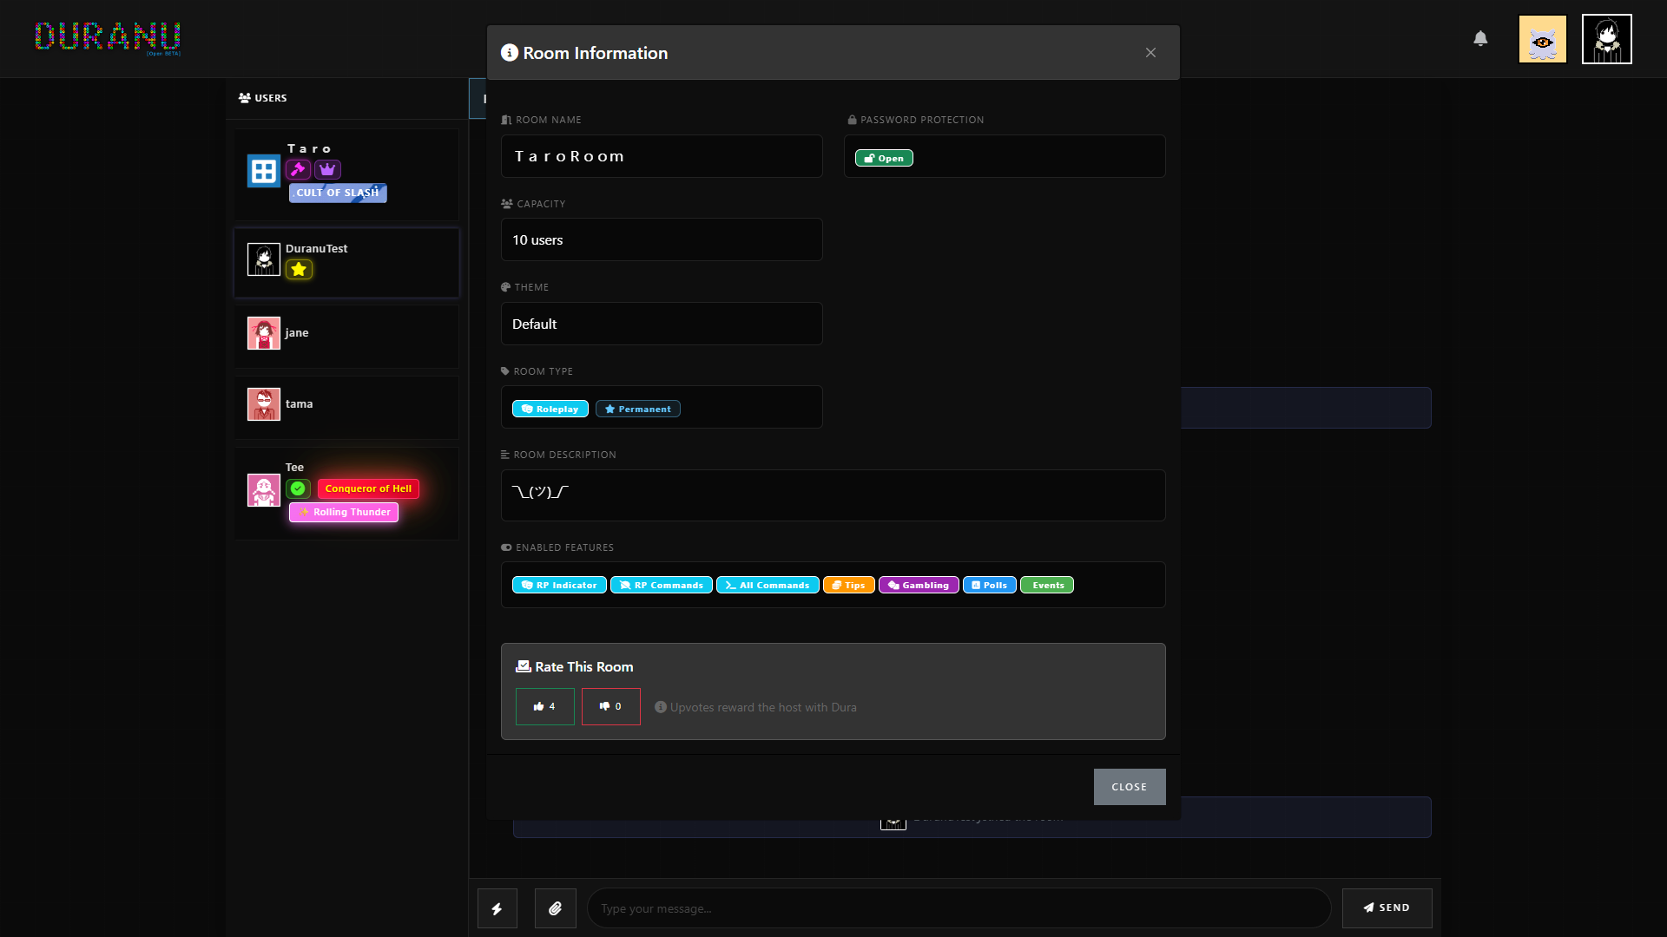The width and height of the screenshot is (1667, 937).
Task: Click Tee's green checkmark verified badge
Action: pyautogui.click(x=298, y=488)
